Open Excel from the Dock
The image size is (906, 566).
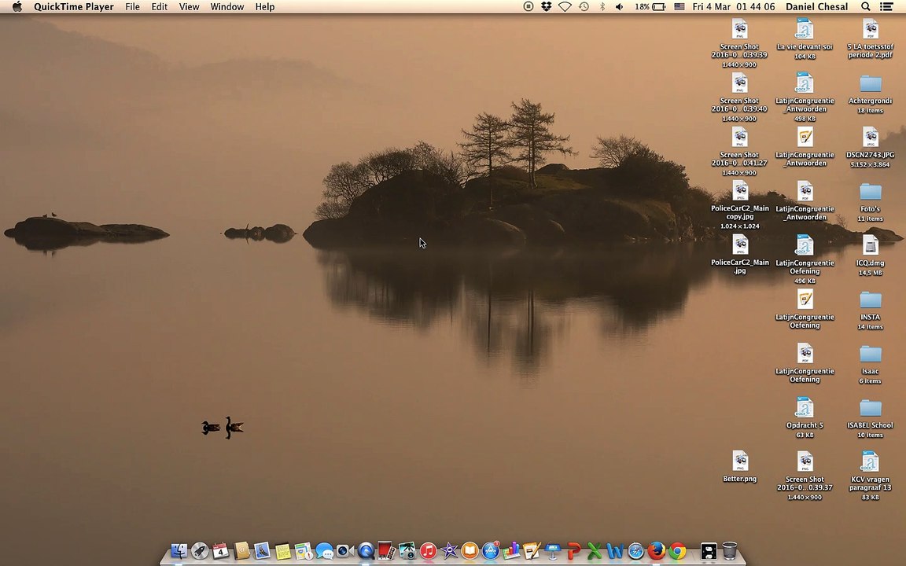[x=595, y=550]
